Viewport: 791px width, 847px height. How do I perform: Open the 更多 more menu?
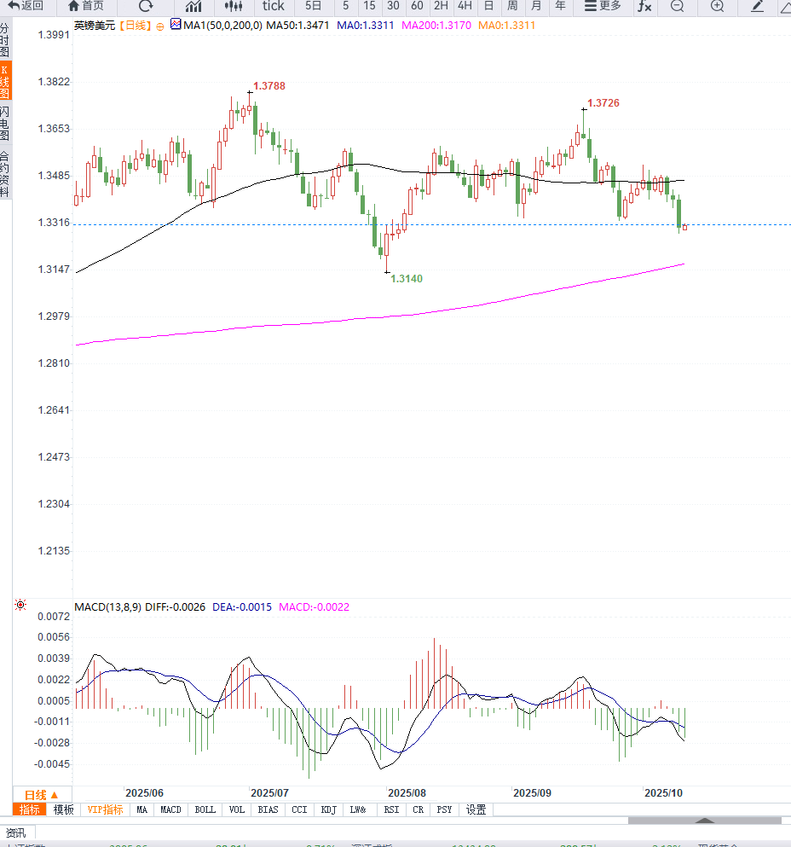coord(603,6)
